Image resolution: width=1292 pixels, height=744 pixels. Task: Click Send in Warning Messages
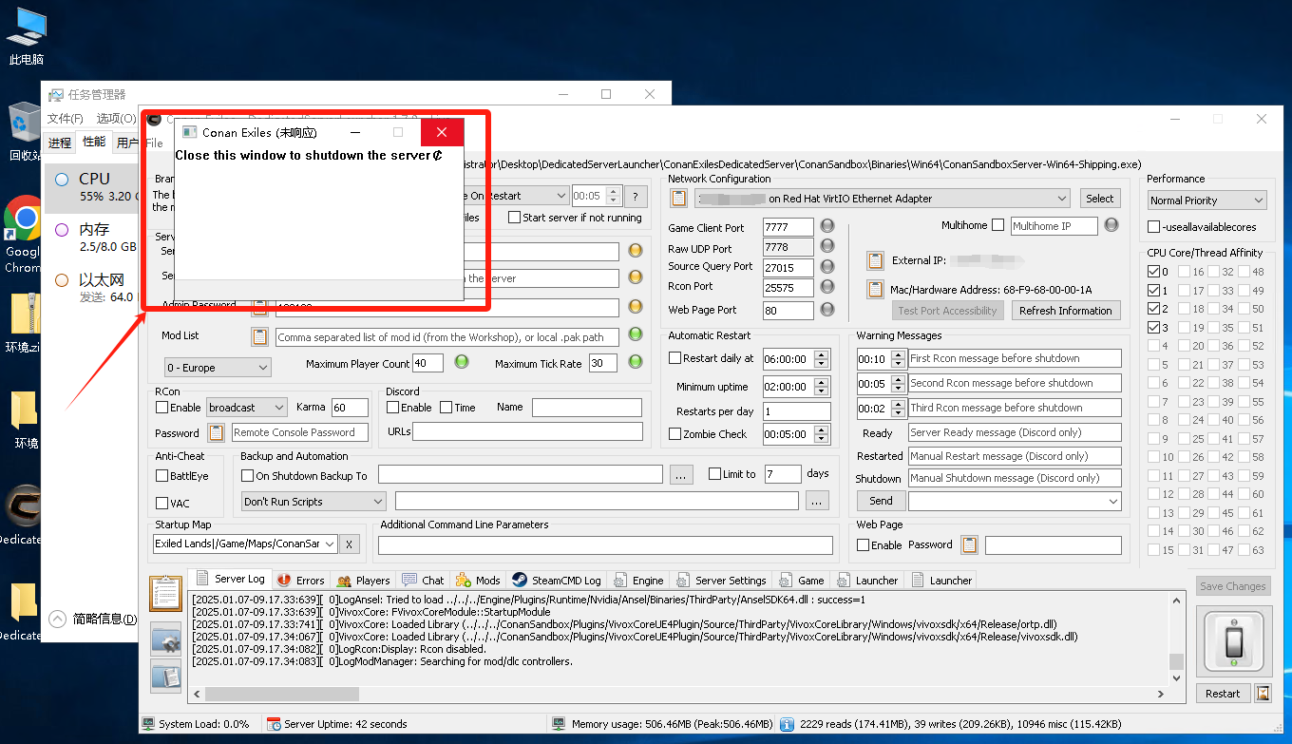(x=881, y=501)
